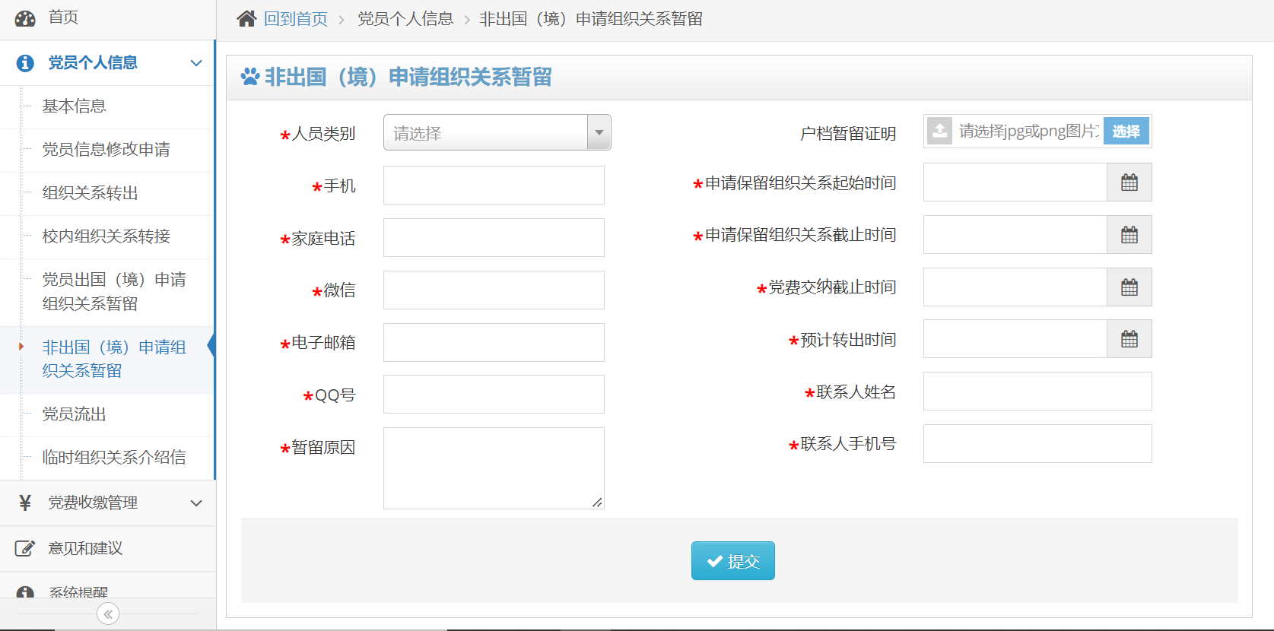1274x631 pixels.
Task: Open calendar for 申请保留组织关系截止时间
Action: (1129, 235)
